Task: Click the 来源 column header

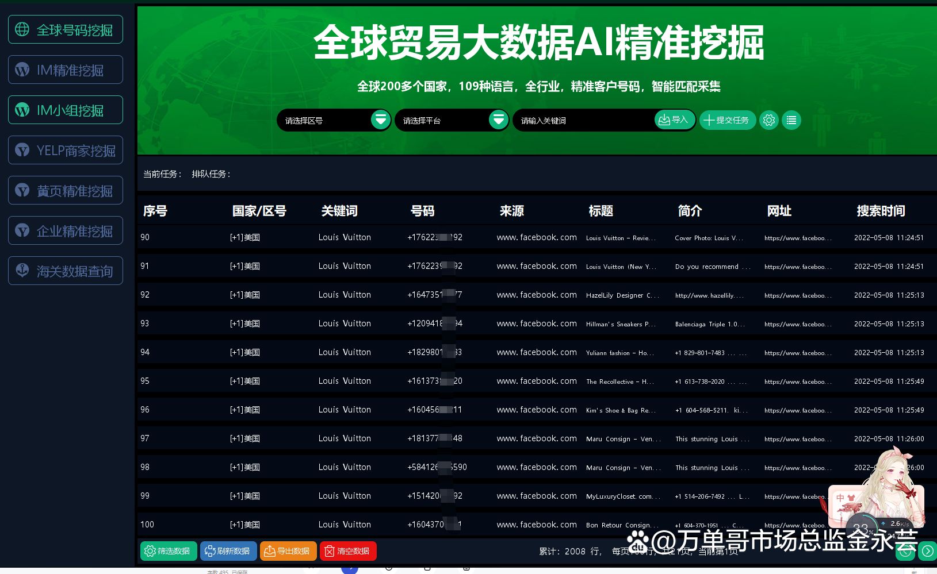Action: [512, 211]
